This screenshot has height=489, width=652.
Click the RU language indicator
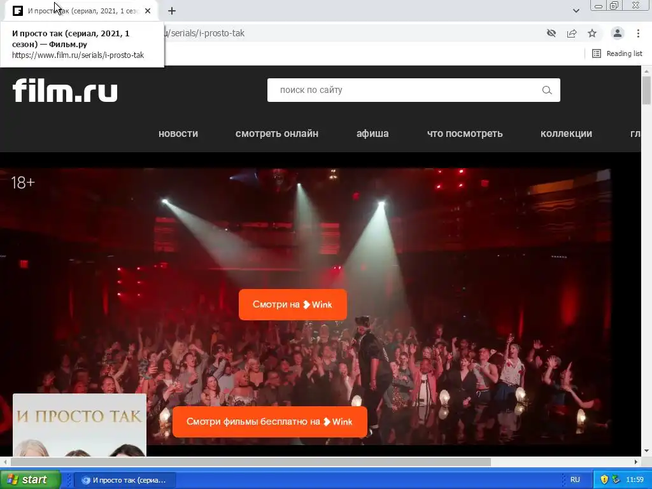575,479
